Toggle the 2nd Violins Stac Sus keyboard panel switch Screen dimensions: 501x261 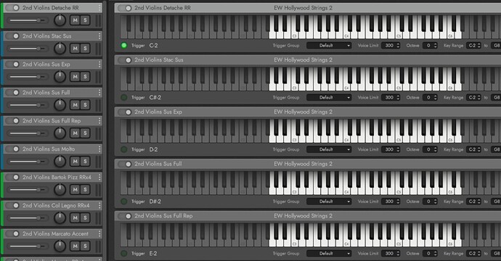pos(125,60)
